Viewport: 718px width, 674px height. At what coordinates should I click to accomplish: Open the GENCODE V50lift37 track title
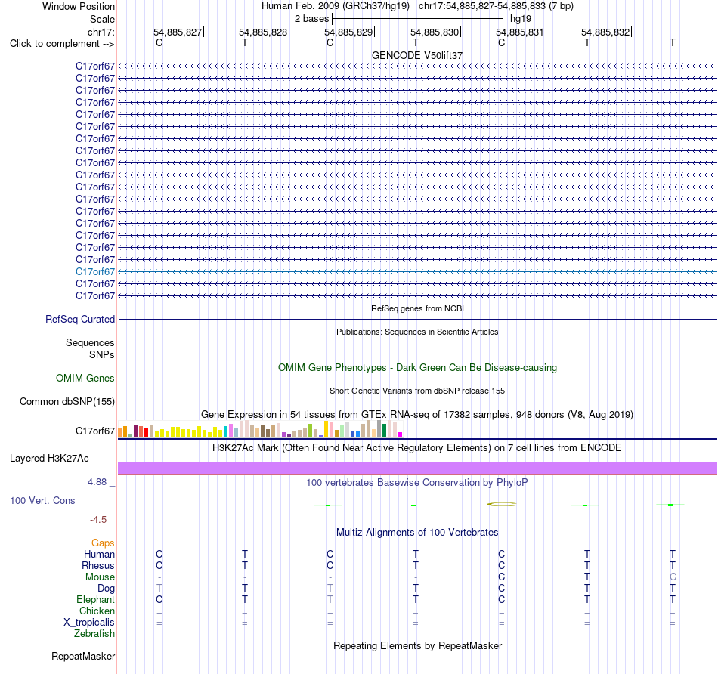pyautogui.click(x=417, y=55)
